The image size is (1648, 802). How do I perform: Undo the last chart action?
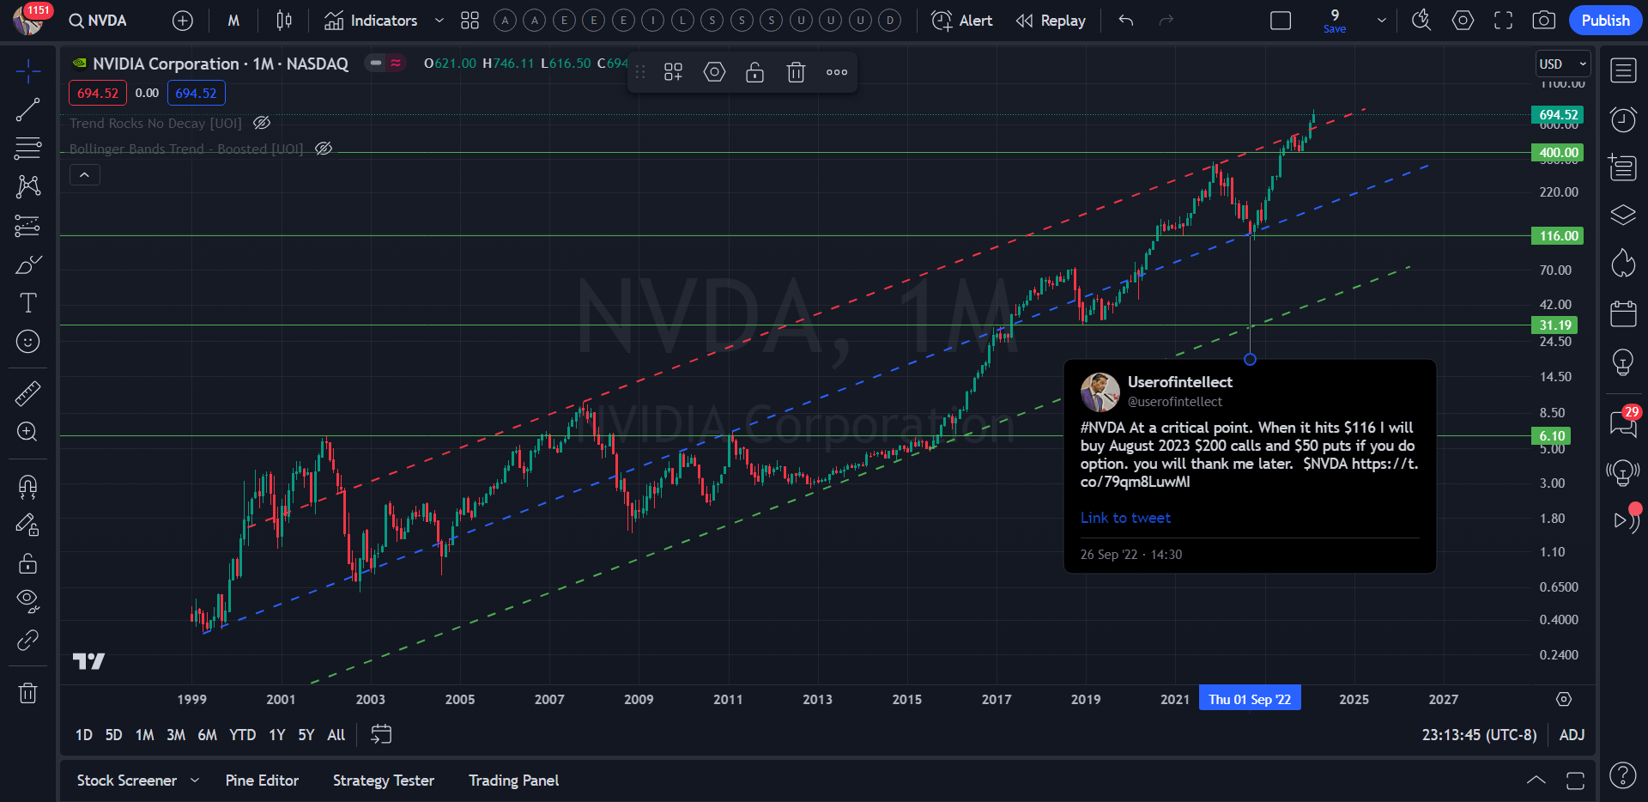(x=1126, y=21)
